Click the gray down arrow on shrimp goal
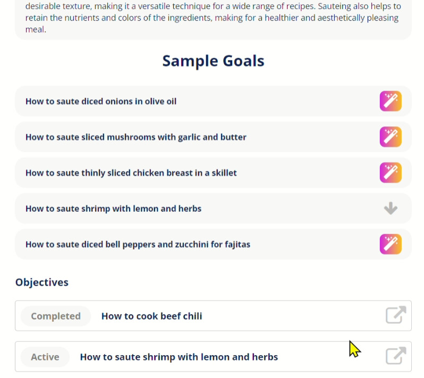The image size is (424, 378). tap(391, 208)
